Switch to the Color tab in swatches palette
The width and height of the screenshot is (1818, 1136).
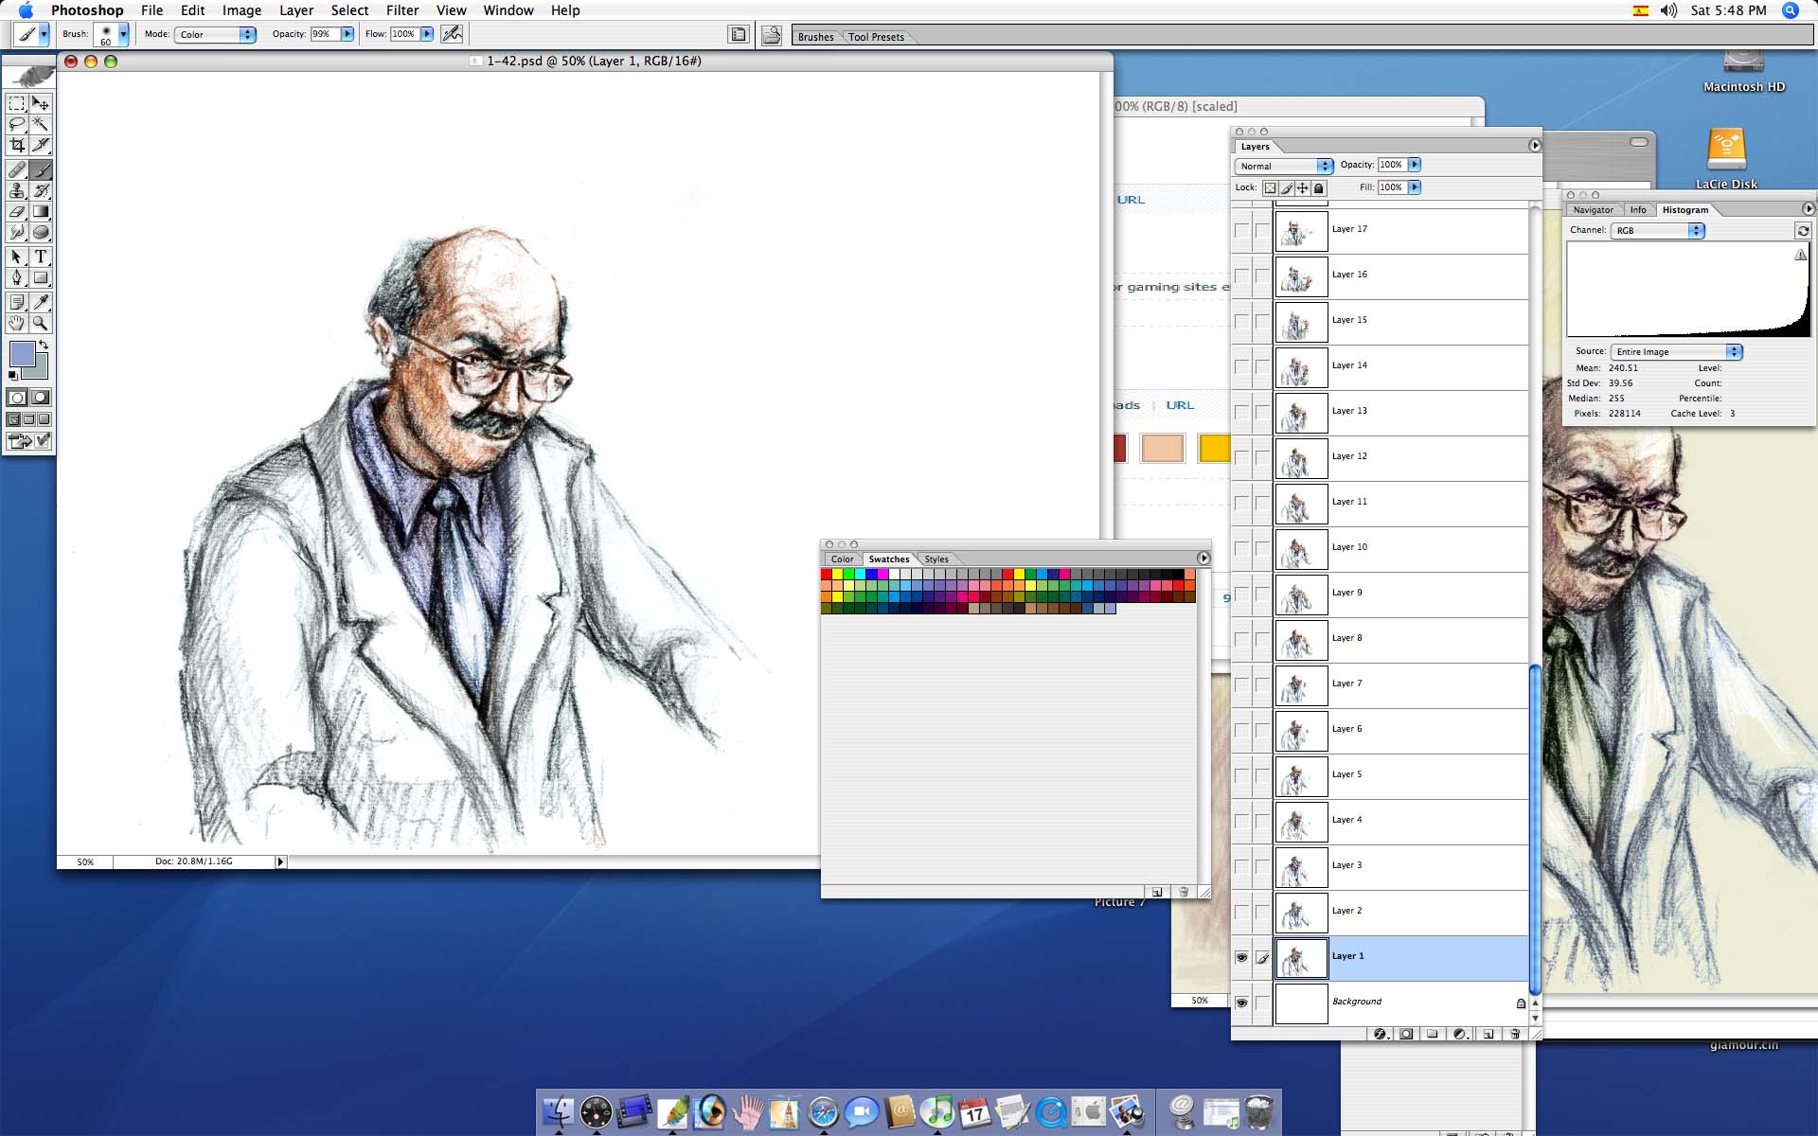[842, 559]
